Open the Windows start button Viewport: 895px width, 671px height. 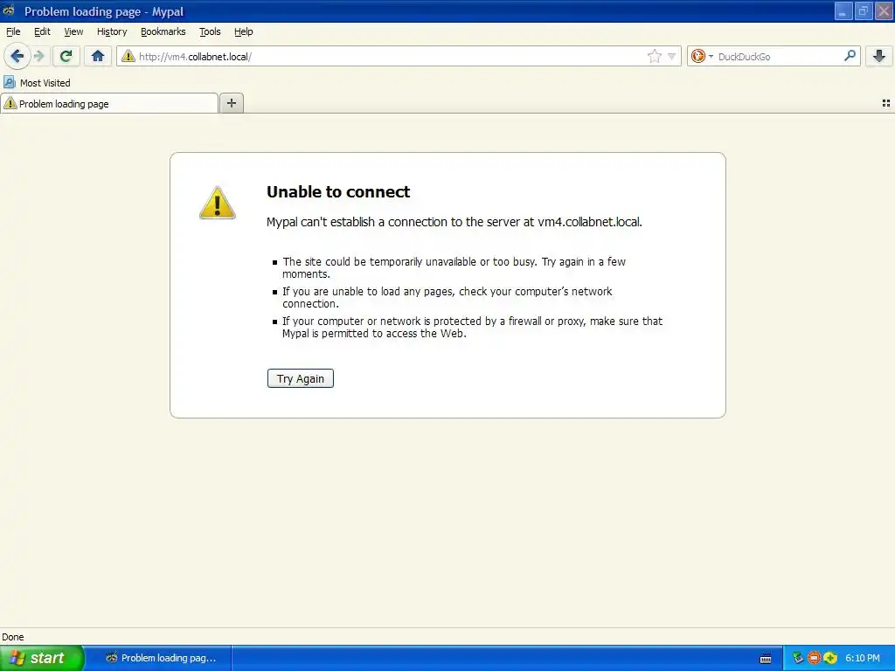pos(42,658)
